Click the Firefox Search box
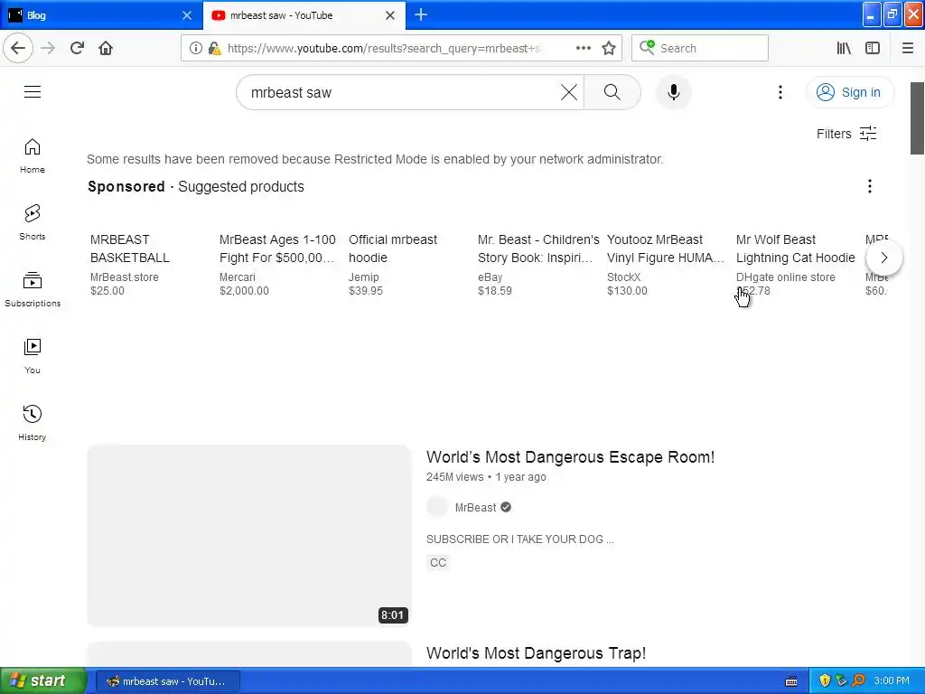925x694 pixels. tap(700, 49)
